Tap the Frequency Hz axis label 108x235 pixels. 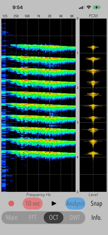click(x=39, y=195)
